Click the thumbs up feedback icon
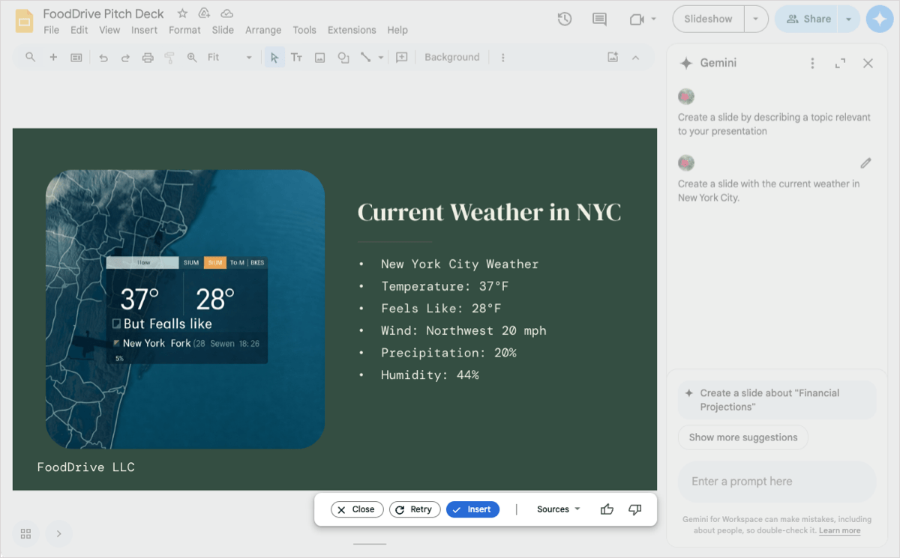This screenshot has height=558, width=900. click(607, 509)
